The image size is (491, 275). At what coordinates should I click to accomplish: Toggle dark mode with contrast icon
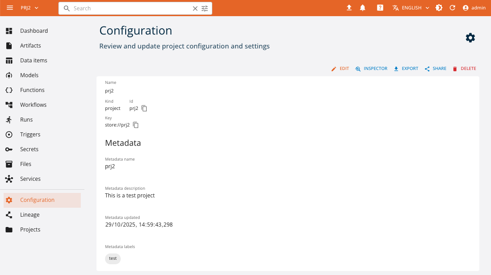pos(439,8)
